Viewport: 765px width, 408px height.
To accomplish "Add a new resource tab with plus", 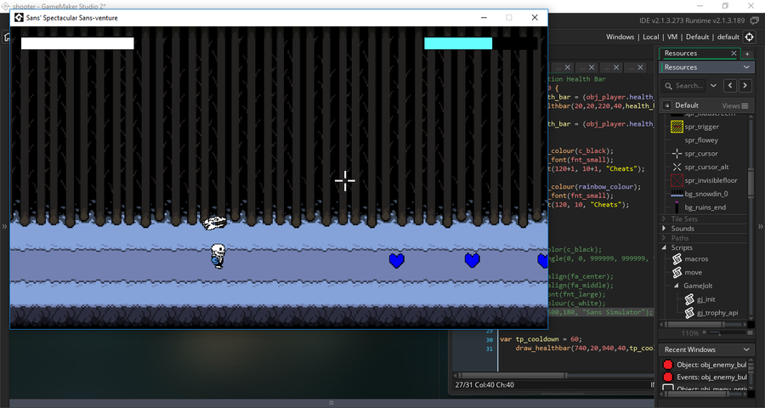I will 747,54.
